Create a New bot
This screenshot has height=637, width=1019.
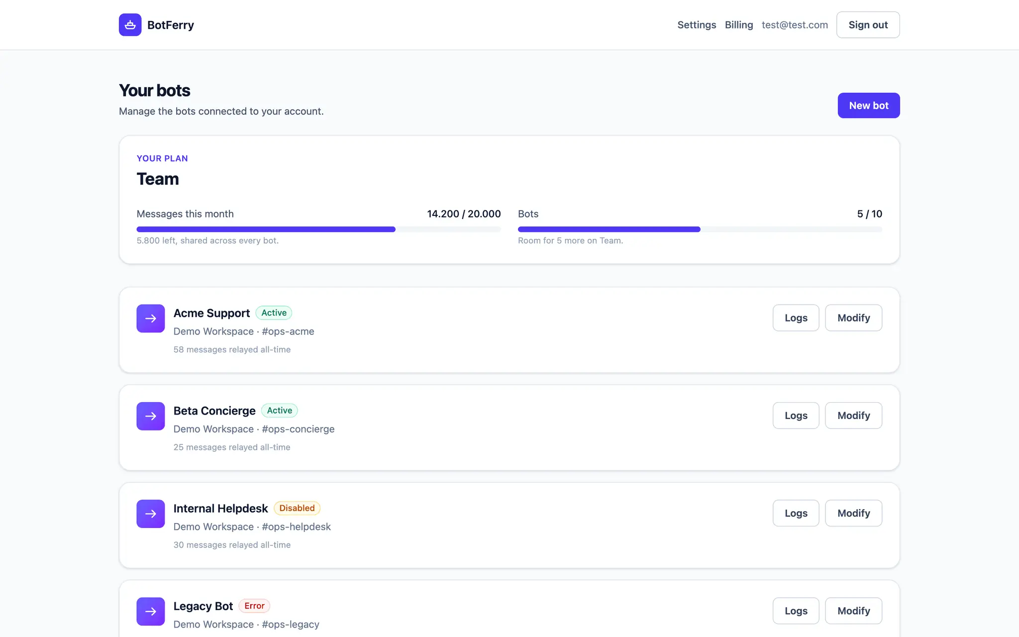[869, 106]
